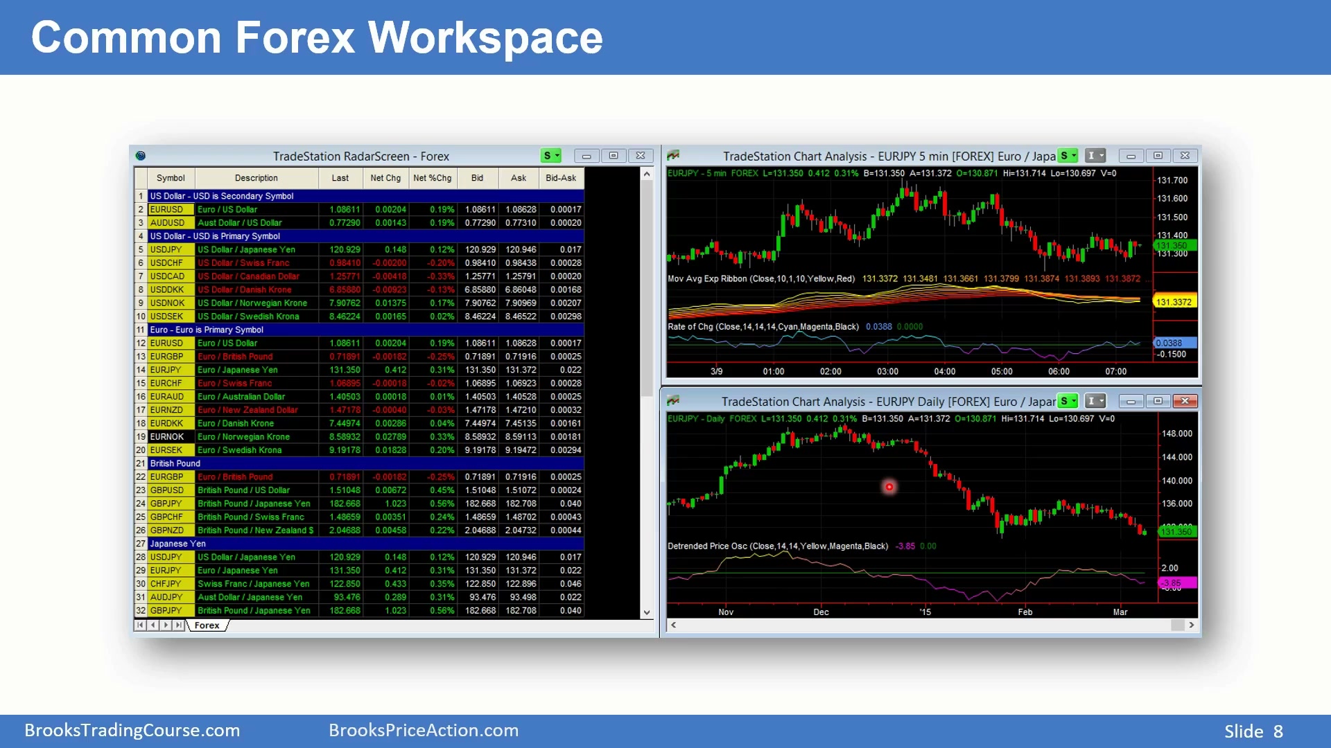Image resolution: width=1331 pixels, height=748 pixels.
Task: Click magenta -3.85 oscillator marker on Daily chart
Action: (x=1178, y=583)
